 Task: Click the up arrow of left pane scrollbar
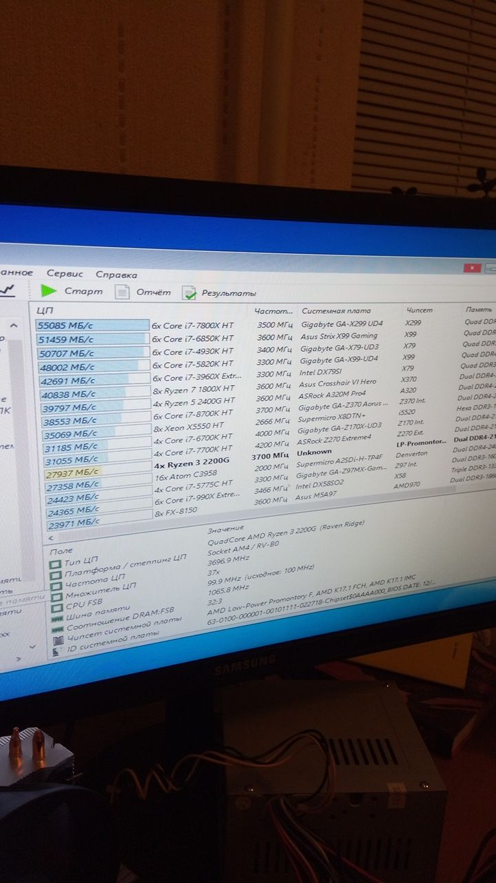click(x=14, y=325)
